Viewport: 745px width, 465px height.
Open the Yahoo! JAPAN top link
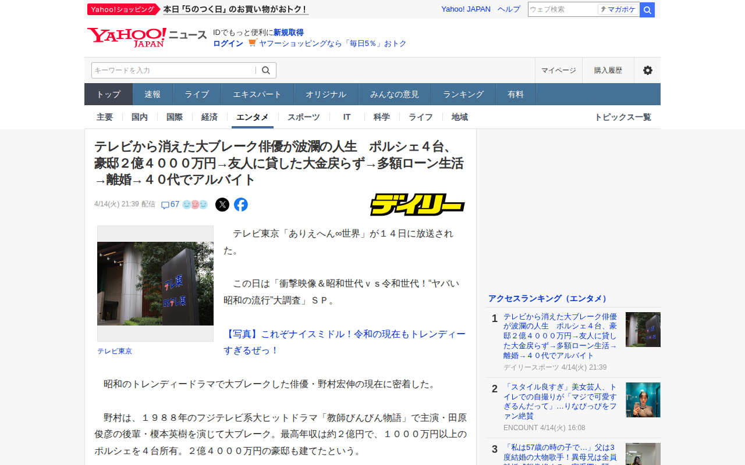click(x=466, y=9)
